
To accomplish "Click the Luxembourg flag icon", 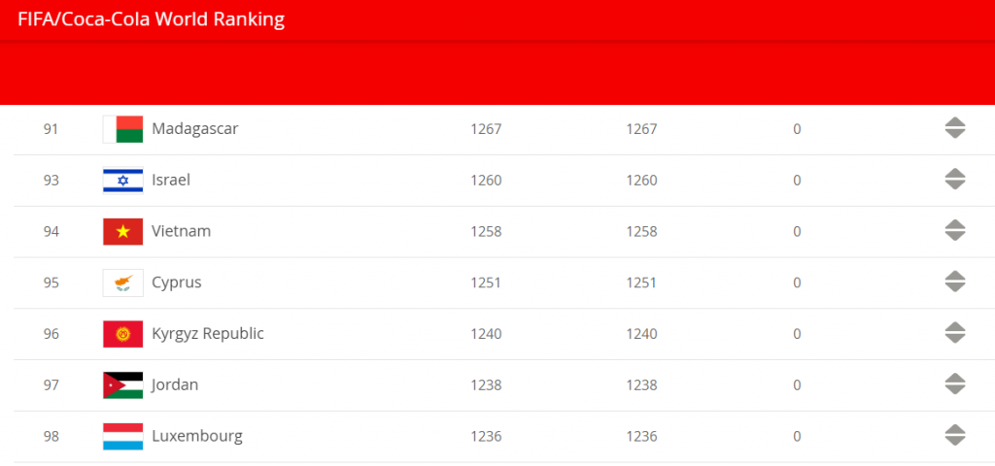I will click(122, 437).
